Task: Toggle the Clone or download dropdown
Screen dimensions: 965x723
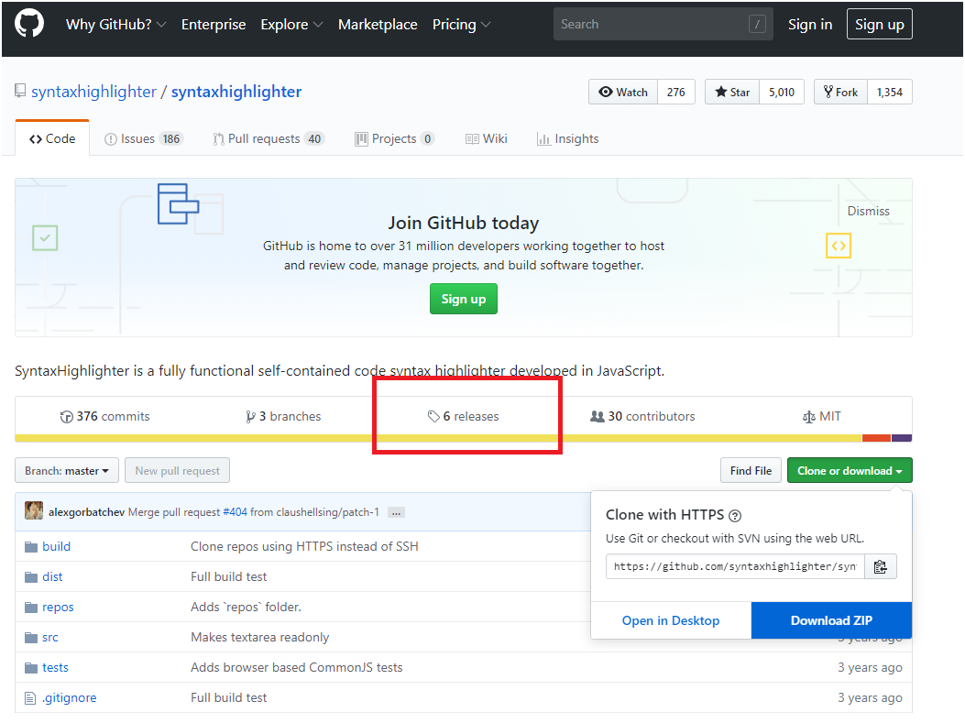Action: click(850, 470)
